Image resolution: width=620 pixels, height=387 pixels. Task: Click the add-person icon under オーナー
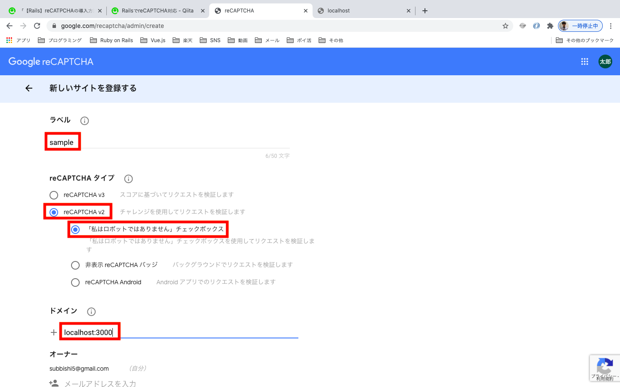(54, 383)
